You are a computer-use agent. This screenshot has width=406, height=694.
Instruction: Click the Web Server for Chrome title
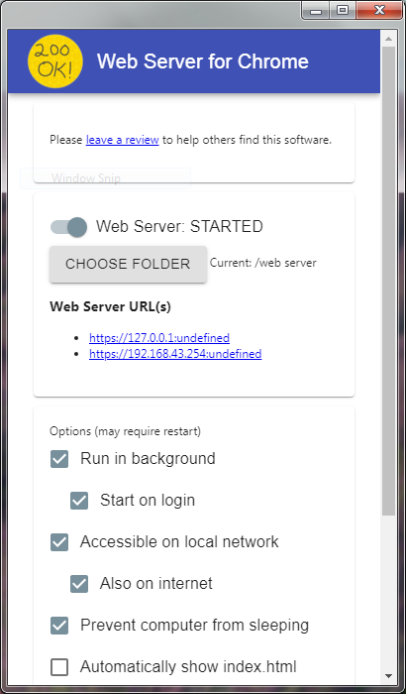(x=203, y=61)
